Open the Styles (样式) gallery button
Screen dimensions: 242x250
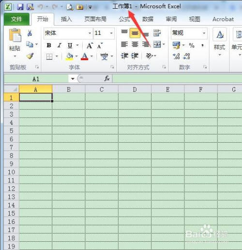(x=220, y=42)
